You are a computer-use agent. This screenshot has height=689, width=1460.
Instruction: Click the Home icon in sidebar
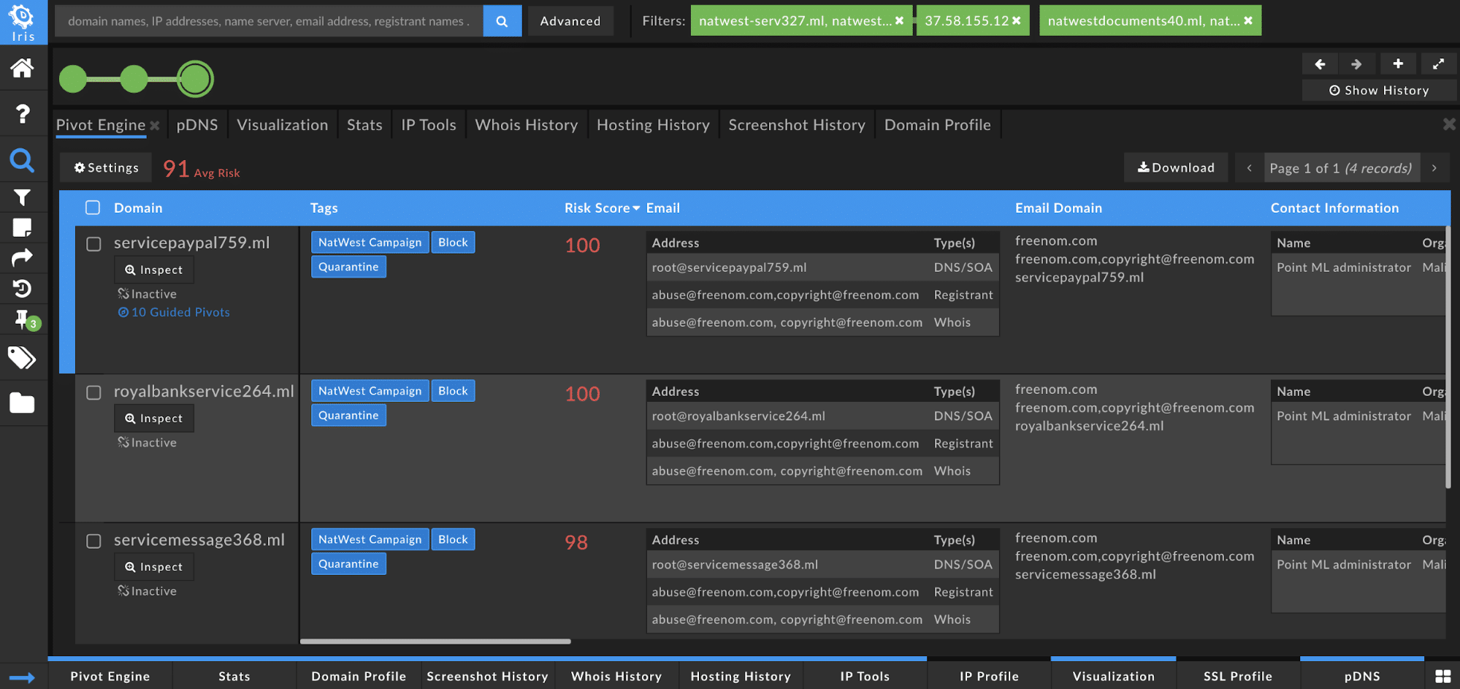click(22, 69)
